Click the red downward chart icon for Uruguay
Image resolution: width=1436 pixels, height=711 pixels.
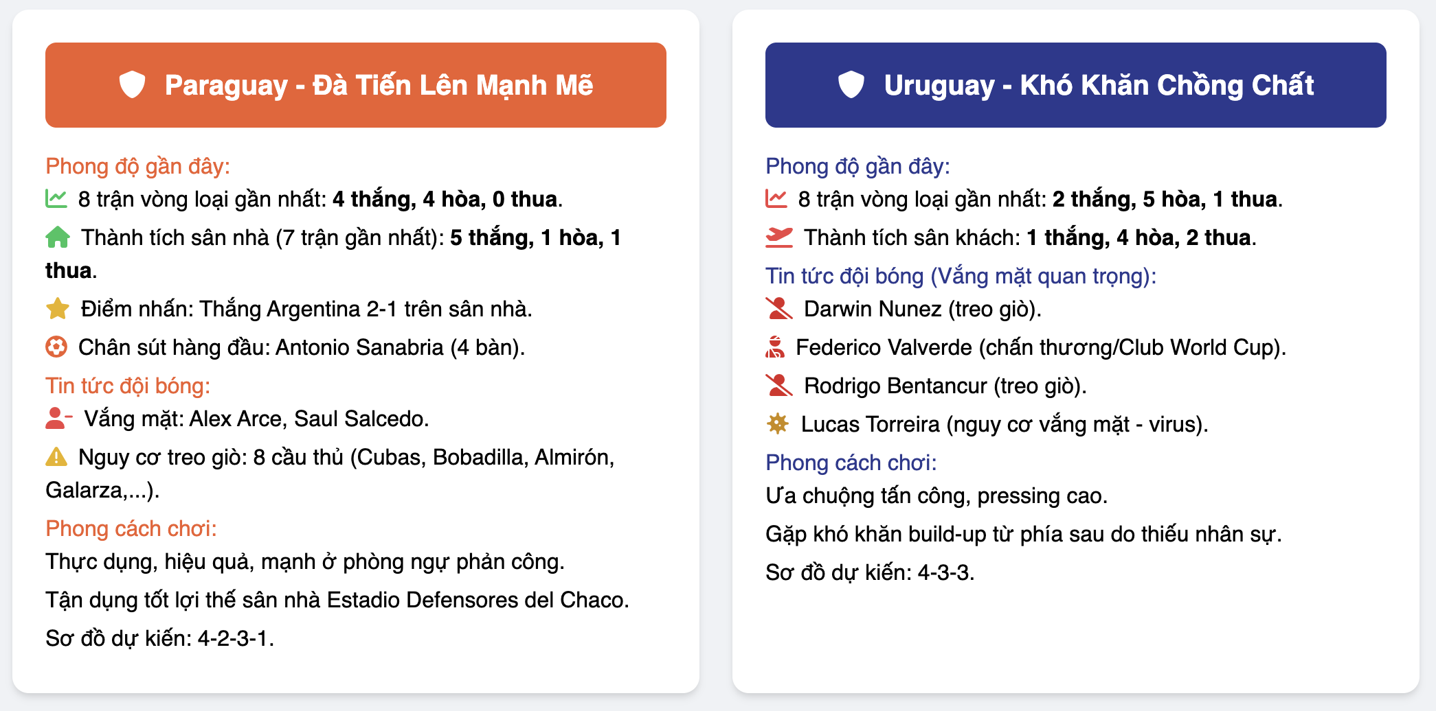[x=776, y=198]
